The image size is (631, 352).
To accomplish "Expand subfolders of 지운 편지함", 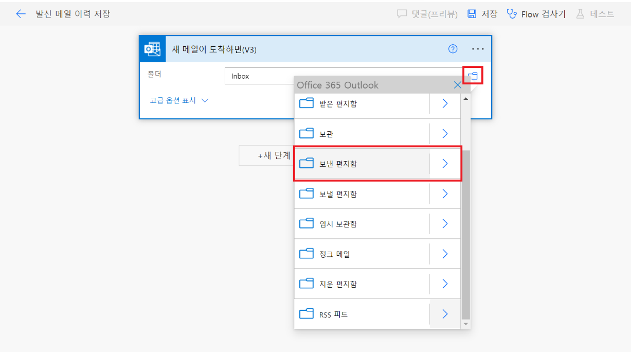I will tap(445, 284).
